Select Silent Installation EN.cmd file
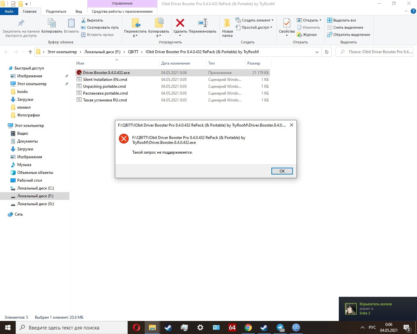The height and width of the screenshot is (334, 417). coord(173,79)
